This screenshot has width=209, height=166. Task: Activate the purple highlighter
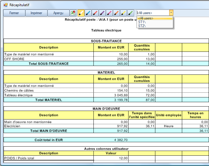[102, 13]
